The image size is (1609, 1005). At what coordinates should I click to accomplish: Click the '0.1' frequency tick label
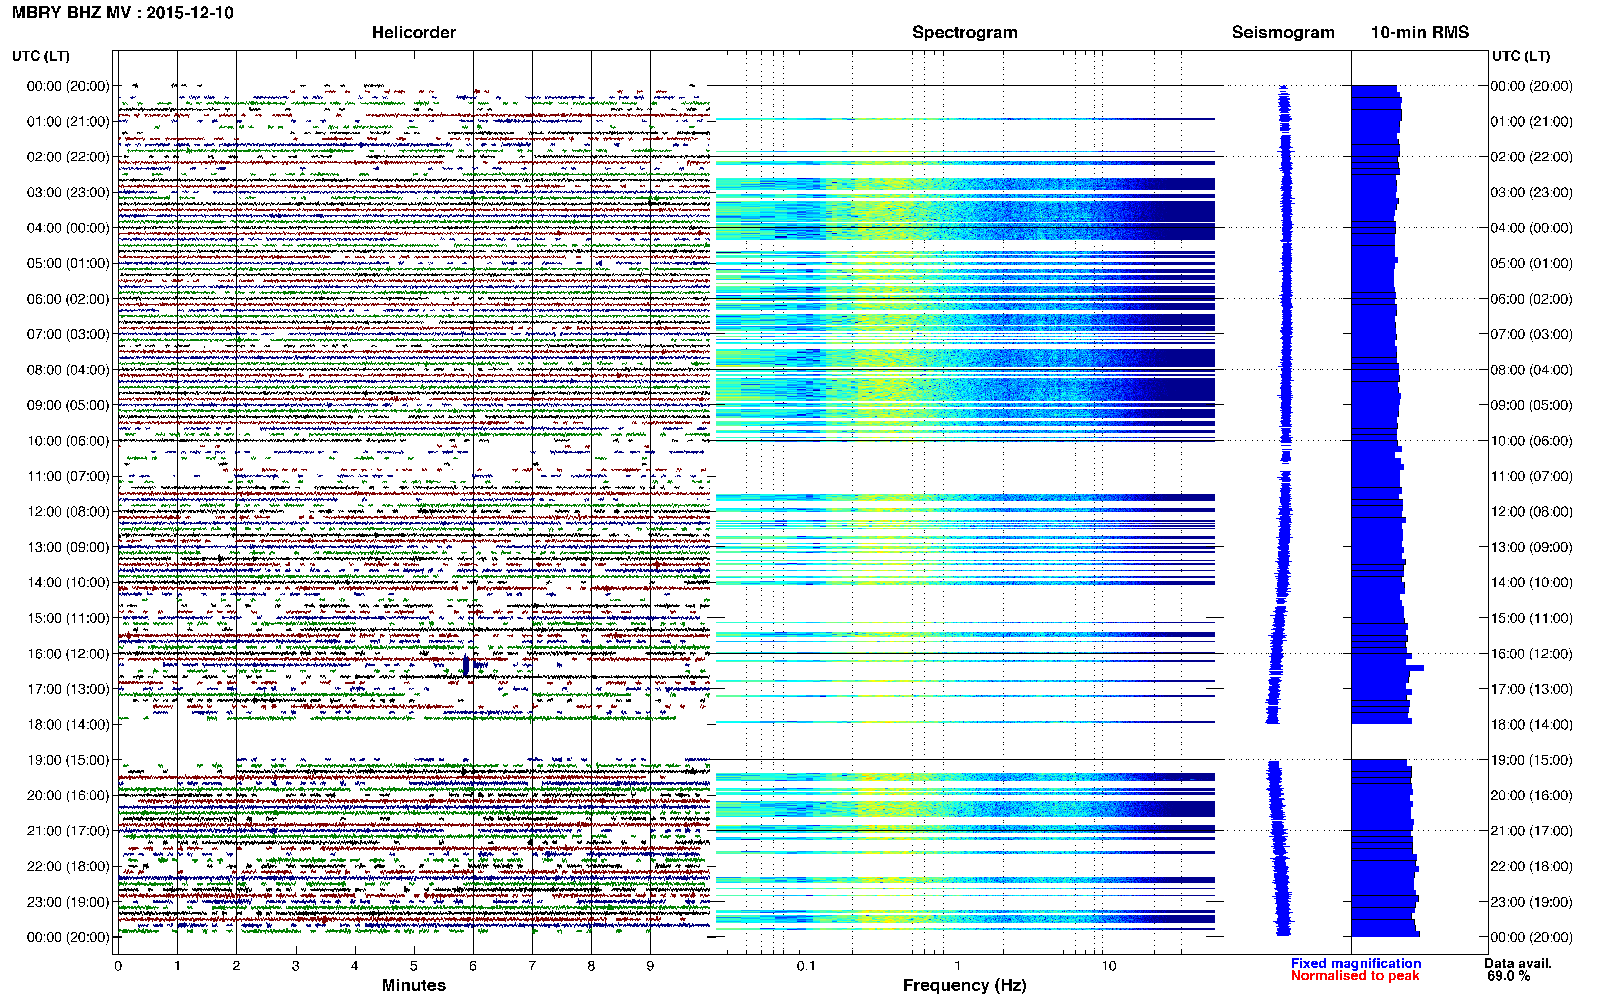[806, 966]
